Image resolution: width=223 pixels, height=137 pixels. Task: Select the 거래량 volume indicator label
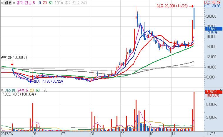point(10,90)
